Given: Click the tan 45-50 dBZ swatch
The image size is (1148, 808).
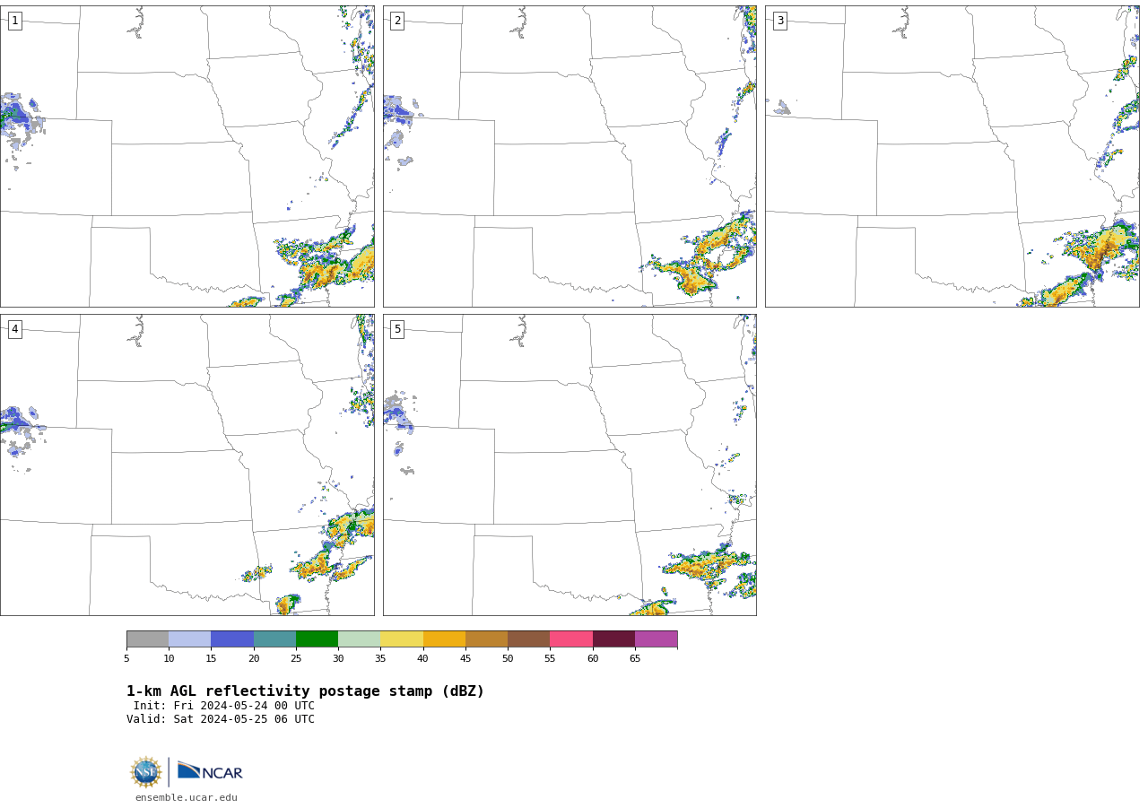Looking at the screenshot, I should pyautogui.click(x=486, y=639).
